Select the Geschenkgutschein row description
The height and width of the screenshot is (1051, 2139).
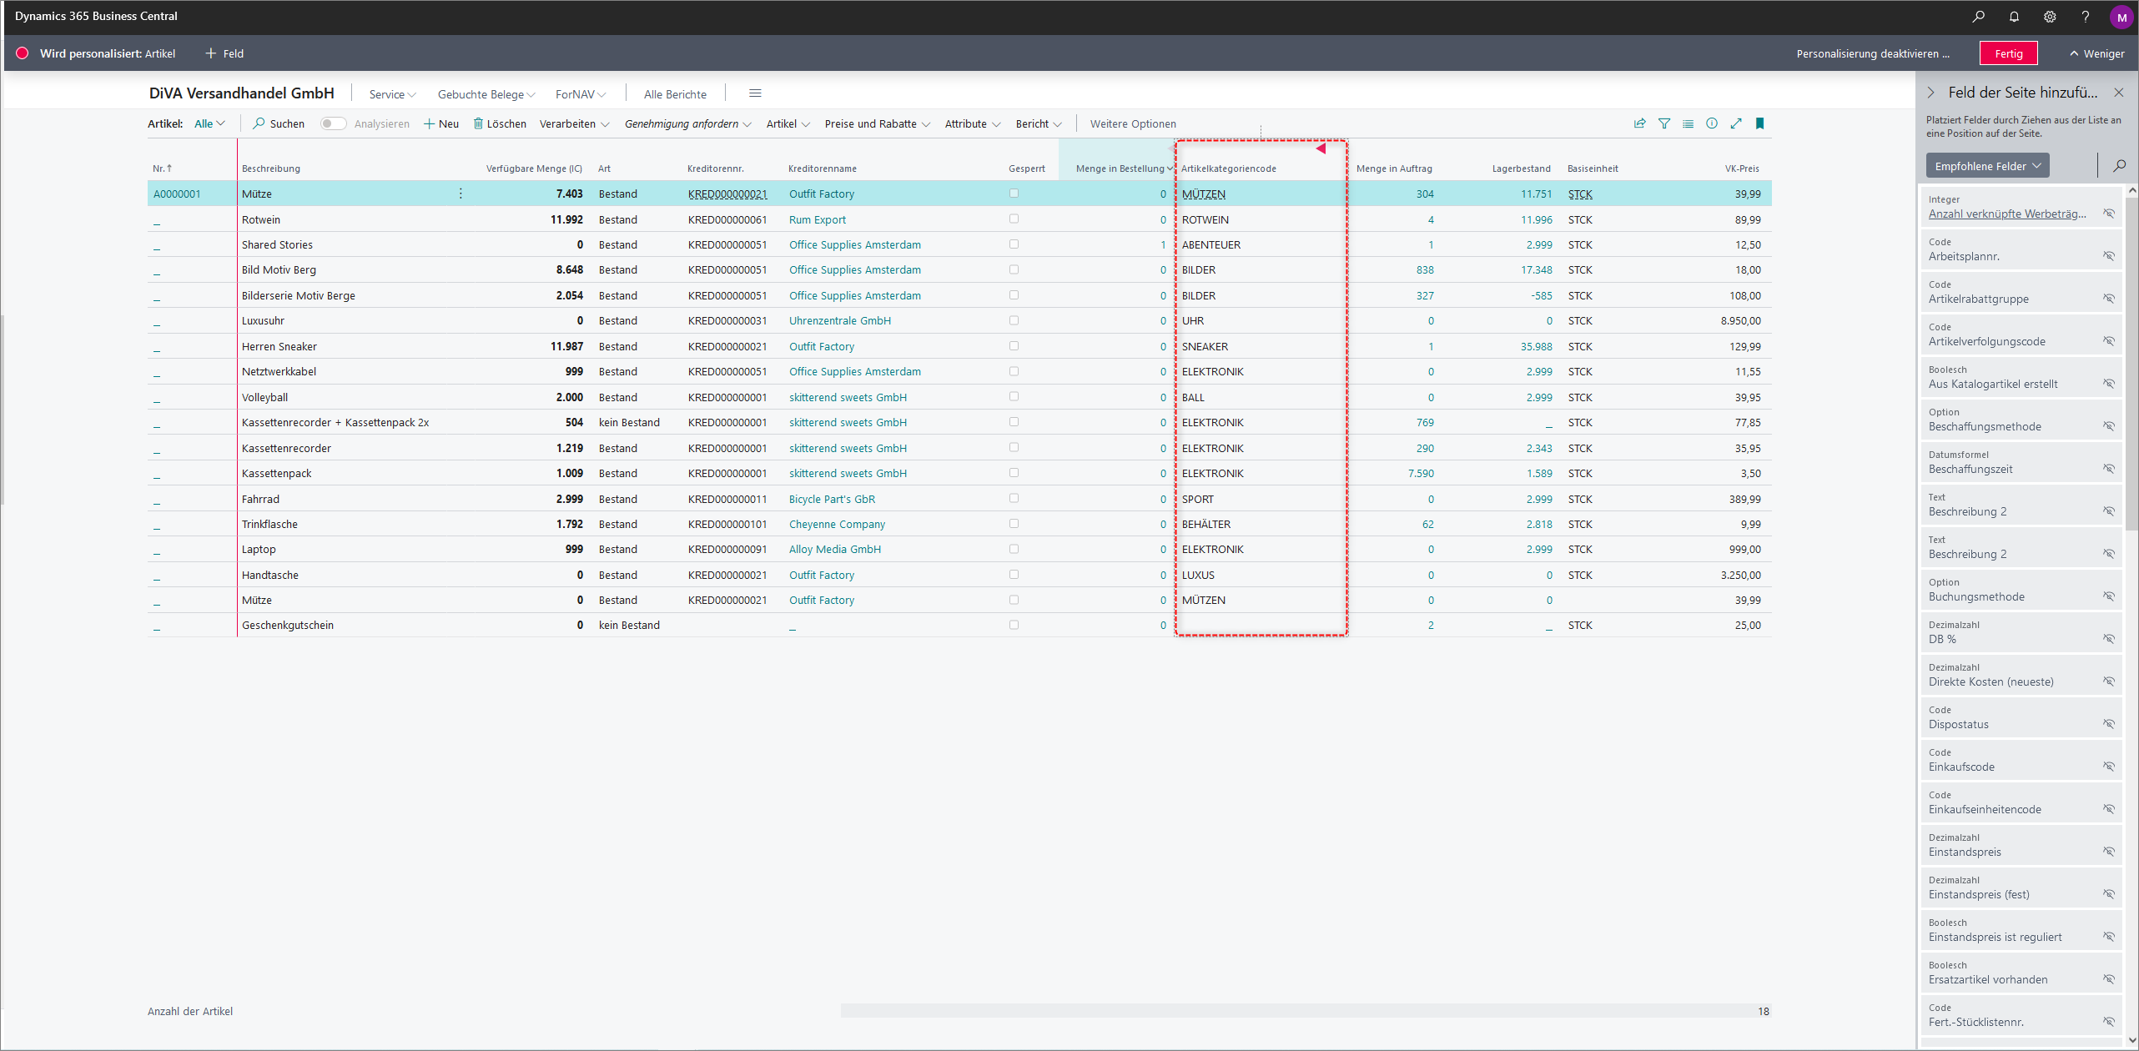(x=288, y=625)
